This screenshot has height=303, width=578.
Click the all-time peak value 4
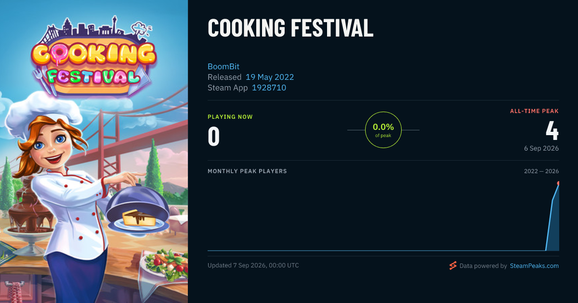coord(552,130)
